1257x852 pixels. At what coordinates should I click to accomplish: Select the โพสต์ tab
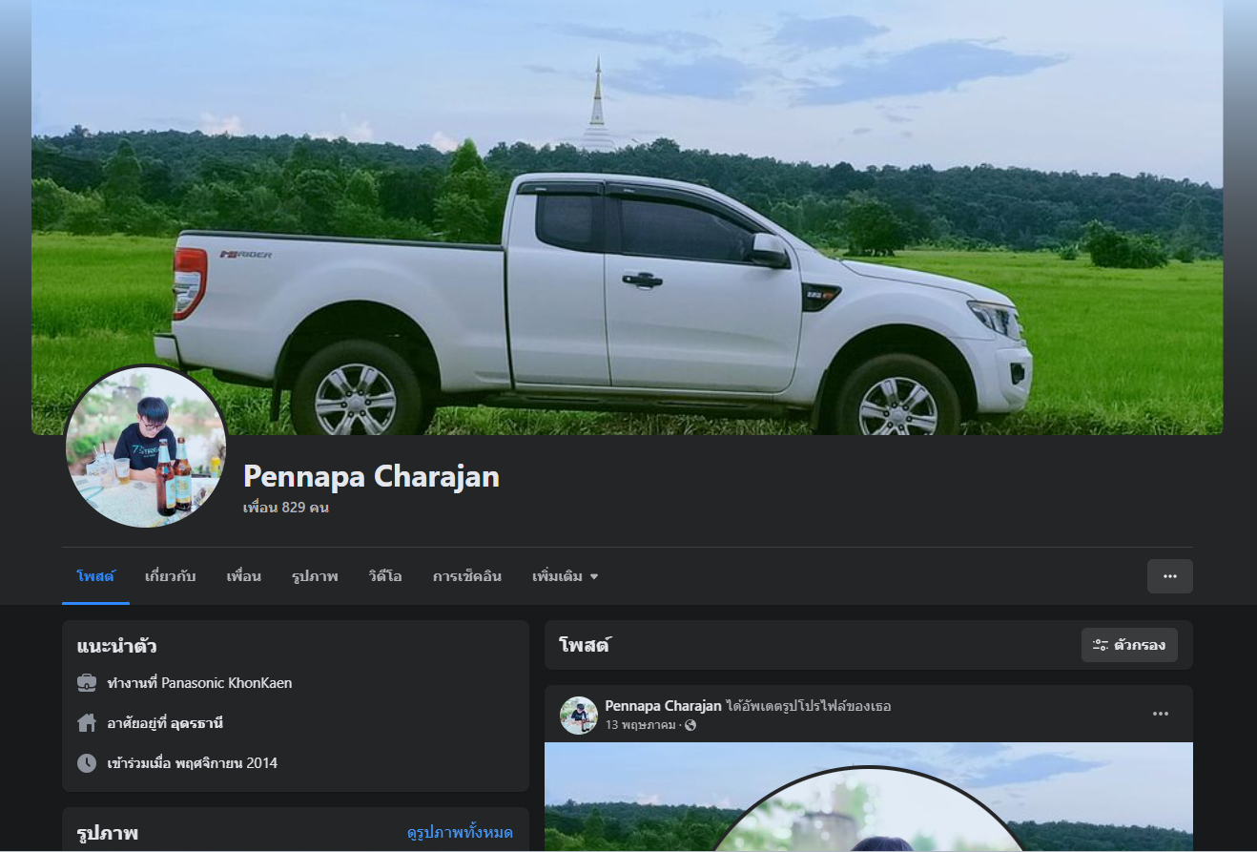[96, 576]
